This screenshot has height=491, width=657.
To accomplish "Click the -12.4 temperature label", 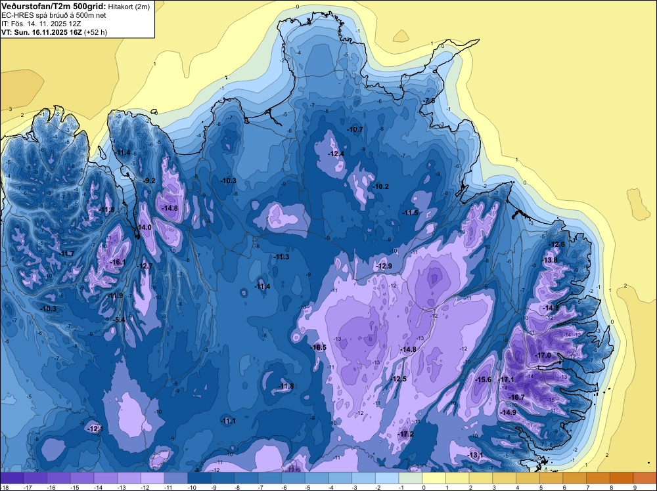I will [336, 154].
